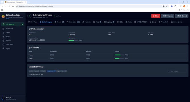Go back in the browser
This screenshot has width=190, height=102.
(x=2, y=6)
